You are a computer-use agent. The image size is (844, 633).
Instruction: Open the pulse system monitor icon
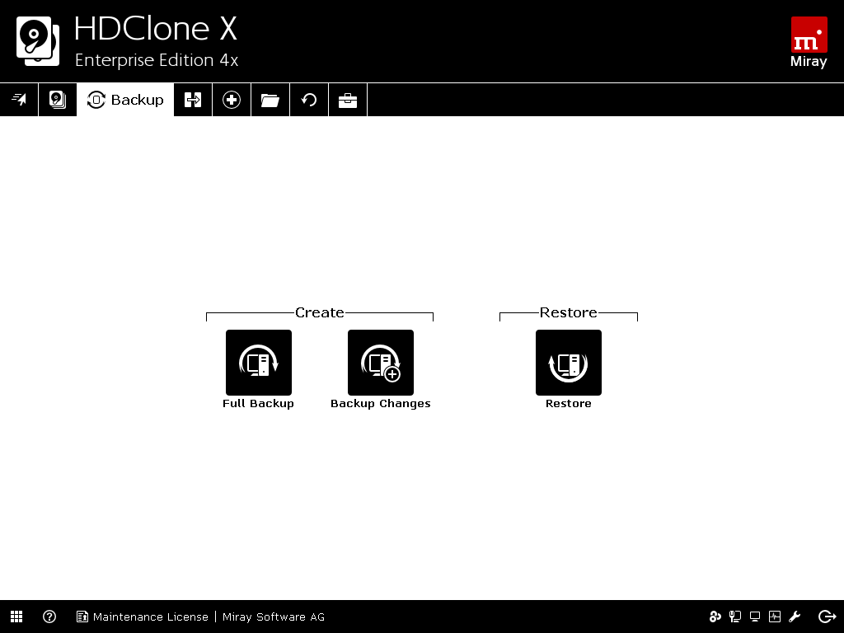[775, 617]
